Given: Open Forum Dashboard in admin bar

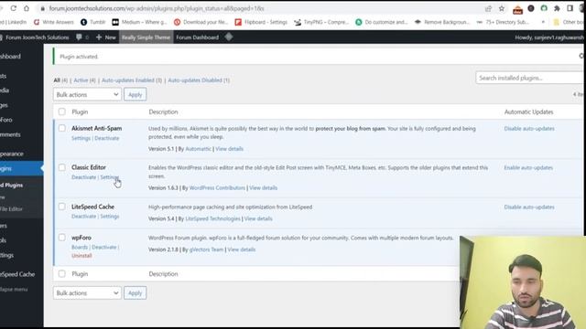Looking at the screenshot, I should click(198, 37).
